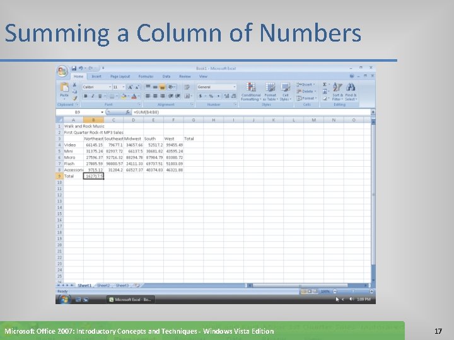
Task: Click the Accounting Number Format dollar icon
Action: (x=200, y=96)
